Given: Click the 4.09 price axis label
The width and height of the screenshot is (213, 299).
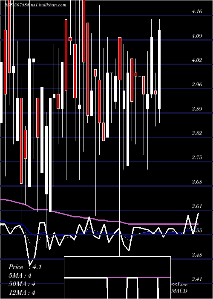Looking at the screenshot, I should coord(197,36).
